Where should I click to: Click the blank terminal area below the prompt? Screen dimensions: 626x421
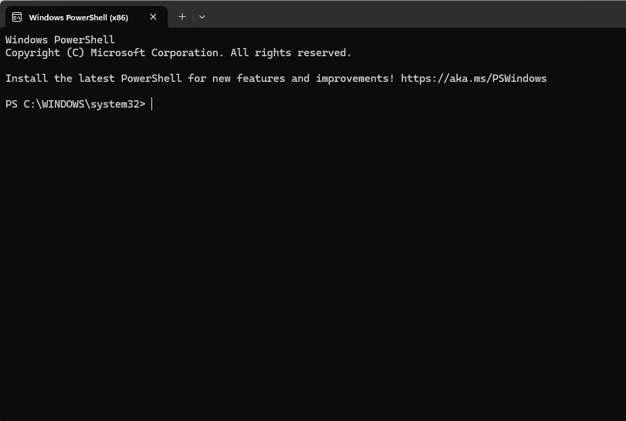point(311,271)
